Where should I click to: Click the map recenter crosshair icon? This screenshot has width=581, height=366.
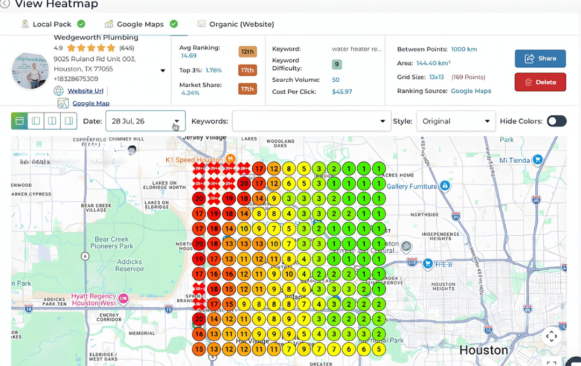click(551, 336)
